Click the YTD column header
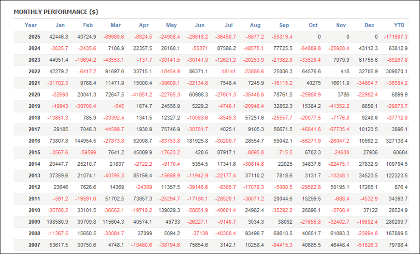 399,25
